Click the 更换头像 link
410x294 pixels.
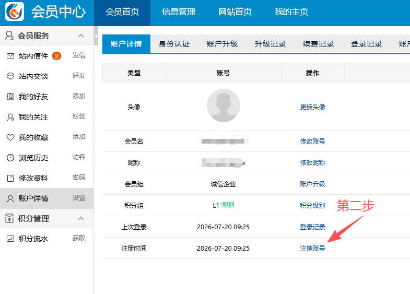pos(312,107)
